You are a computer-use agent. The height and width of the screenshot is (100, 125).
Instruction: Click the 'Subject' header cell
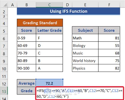[85, 30]
